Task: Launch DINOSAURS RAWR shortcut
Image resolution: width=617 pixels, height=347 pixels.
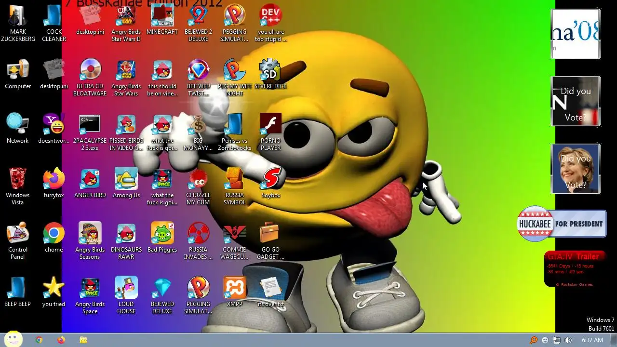Action: 126,241
